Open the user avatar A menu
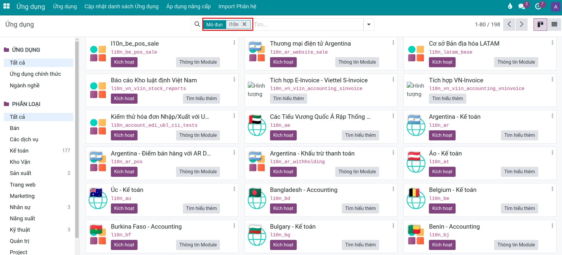 coord(555,7)
